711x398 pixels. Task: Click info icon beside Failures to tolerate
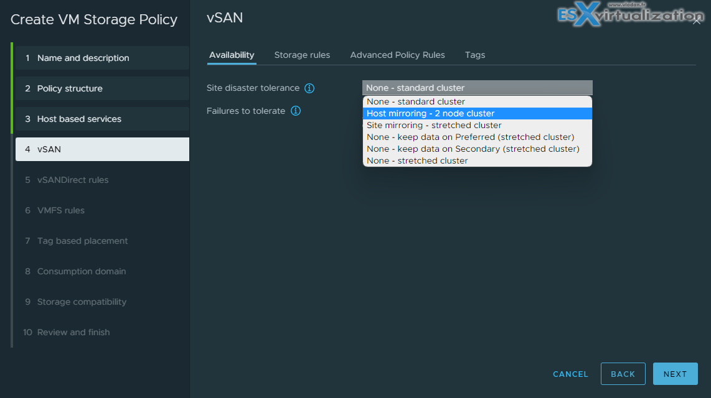point(296,111)
